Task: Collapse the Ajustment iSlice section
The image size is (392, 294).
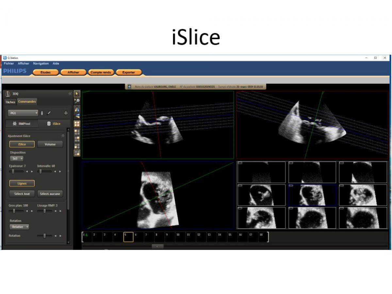Action: coord(63,136)
